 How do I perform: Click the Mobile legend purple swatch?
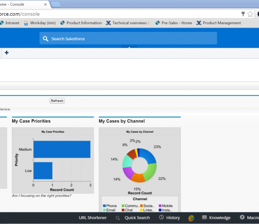coord(160,206)
